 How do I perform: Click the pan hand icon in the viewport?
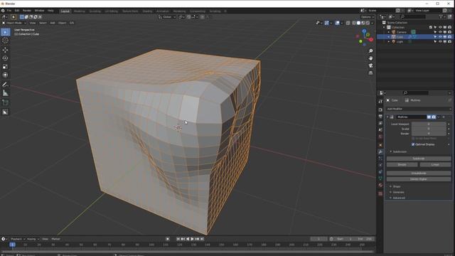tap(370, 58)
